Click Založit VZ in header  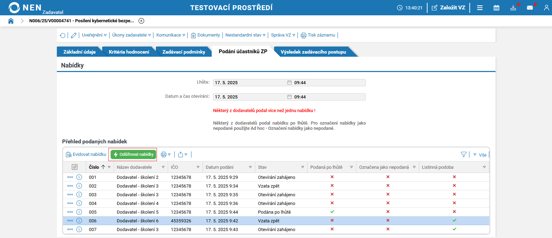448,8
